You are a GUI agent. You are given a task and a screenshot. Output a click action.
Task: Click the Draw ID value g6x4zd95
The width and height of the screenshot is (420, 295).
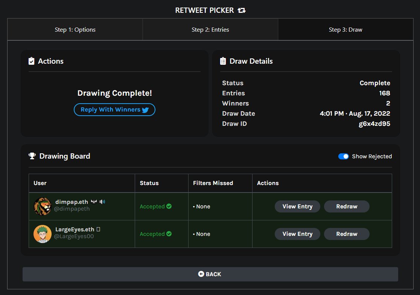coord(374,124)
